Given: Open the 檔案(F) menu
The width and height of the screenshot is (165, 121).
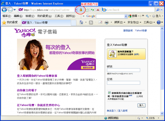Looking at the screenshot, I should (x=7, y=16).
